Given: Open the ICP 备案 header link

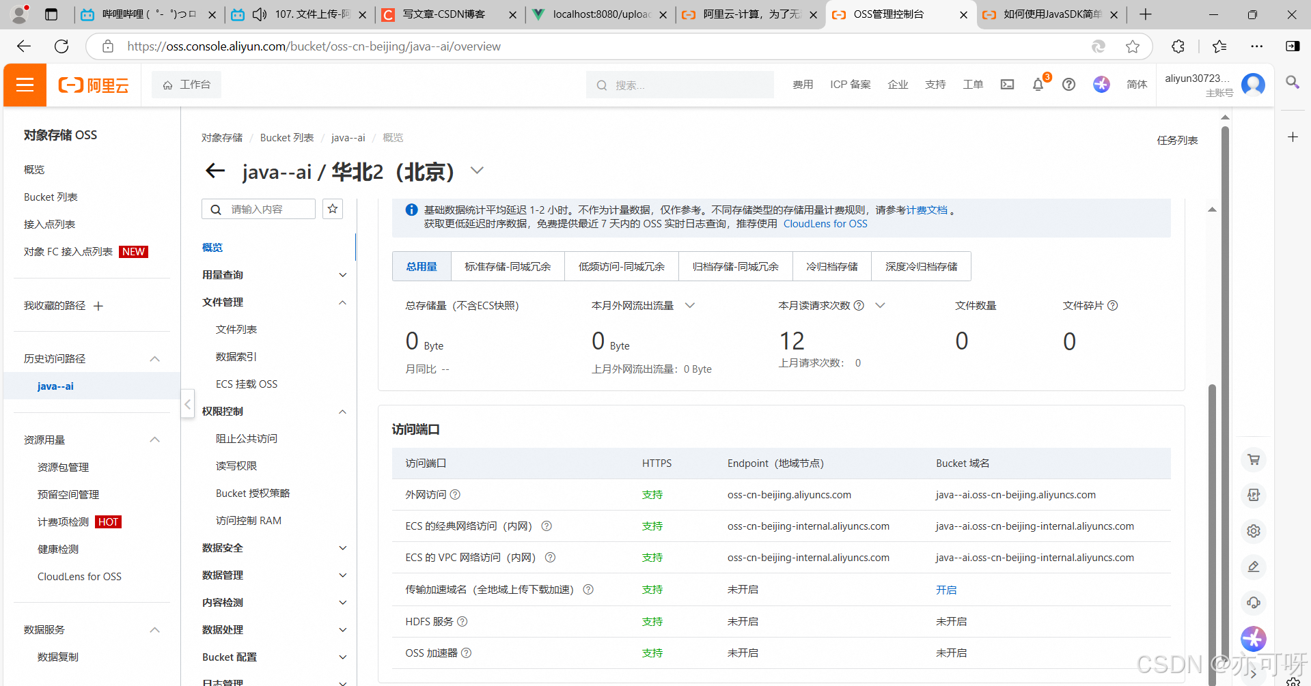Looking at the screenshot, I should coord(851,85).
